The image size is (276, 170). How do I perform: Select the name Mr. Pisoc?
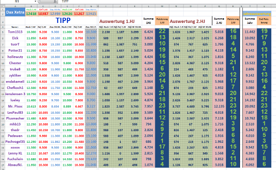15,106
